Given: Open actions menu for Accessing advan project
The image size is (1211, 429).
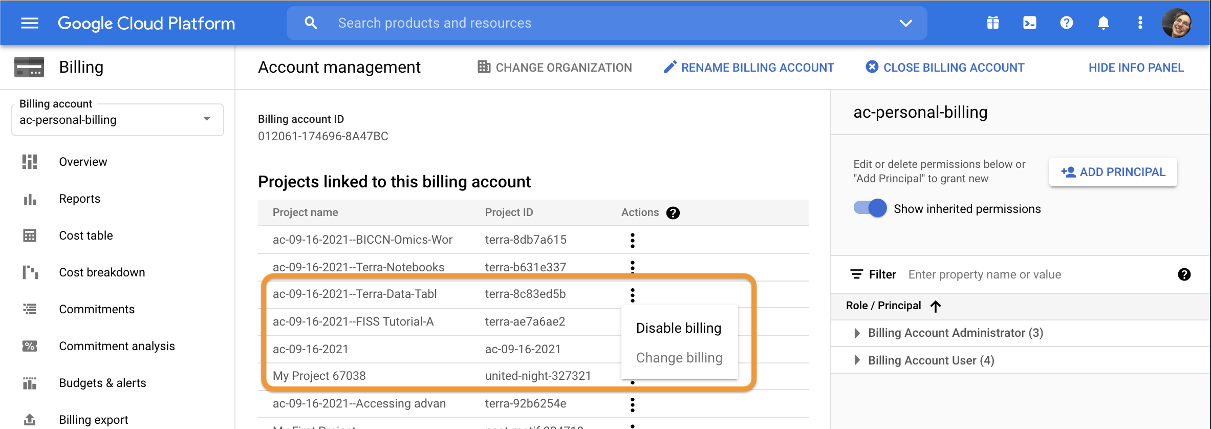Looking at the screenshot, I should coord(633,404).
